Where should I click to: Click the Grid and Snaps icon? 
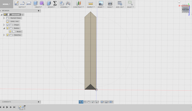pyautogui.click(x=111, y=102)
